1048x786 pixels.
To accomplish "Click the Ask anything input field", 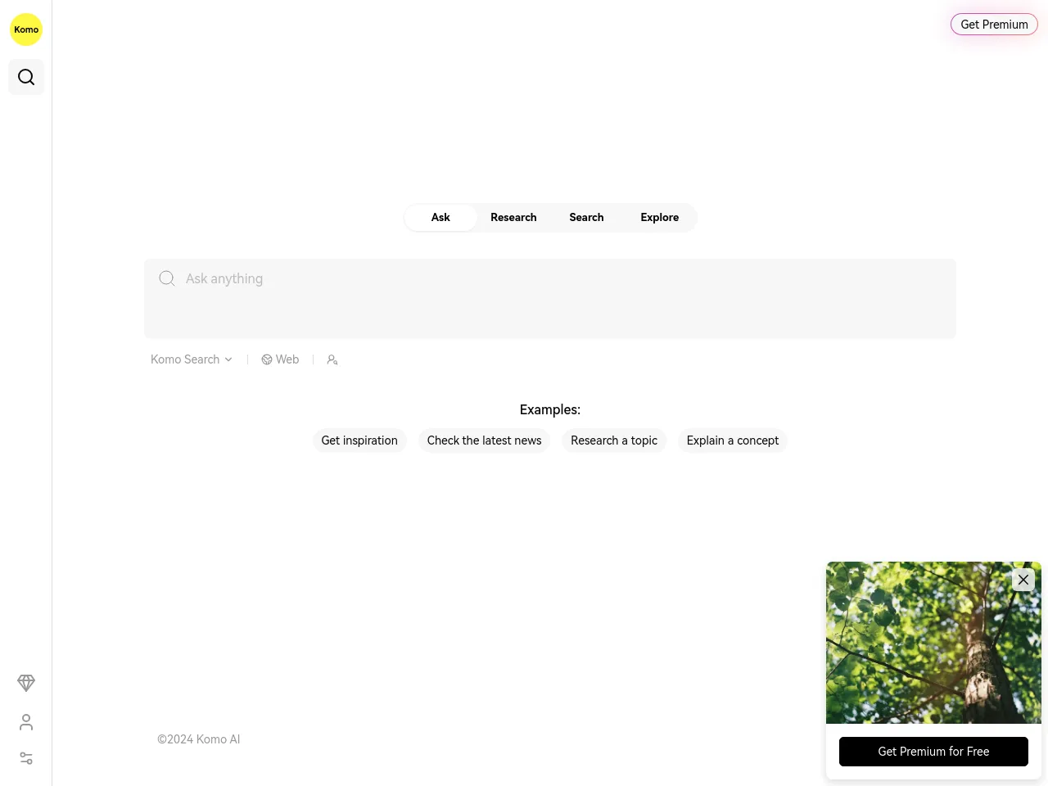I will (550, 299).
